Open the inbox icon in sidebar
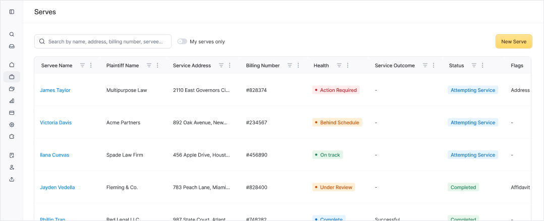Image resolution: width=544 pixels, height=221 pixels. pos(12,46)
